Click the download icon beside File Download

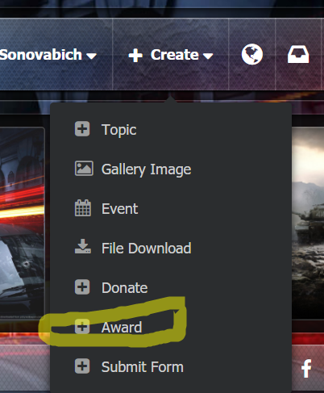pyautogui.click(x=83, y=246)
